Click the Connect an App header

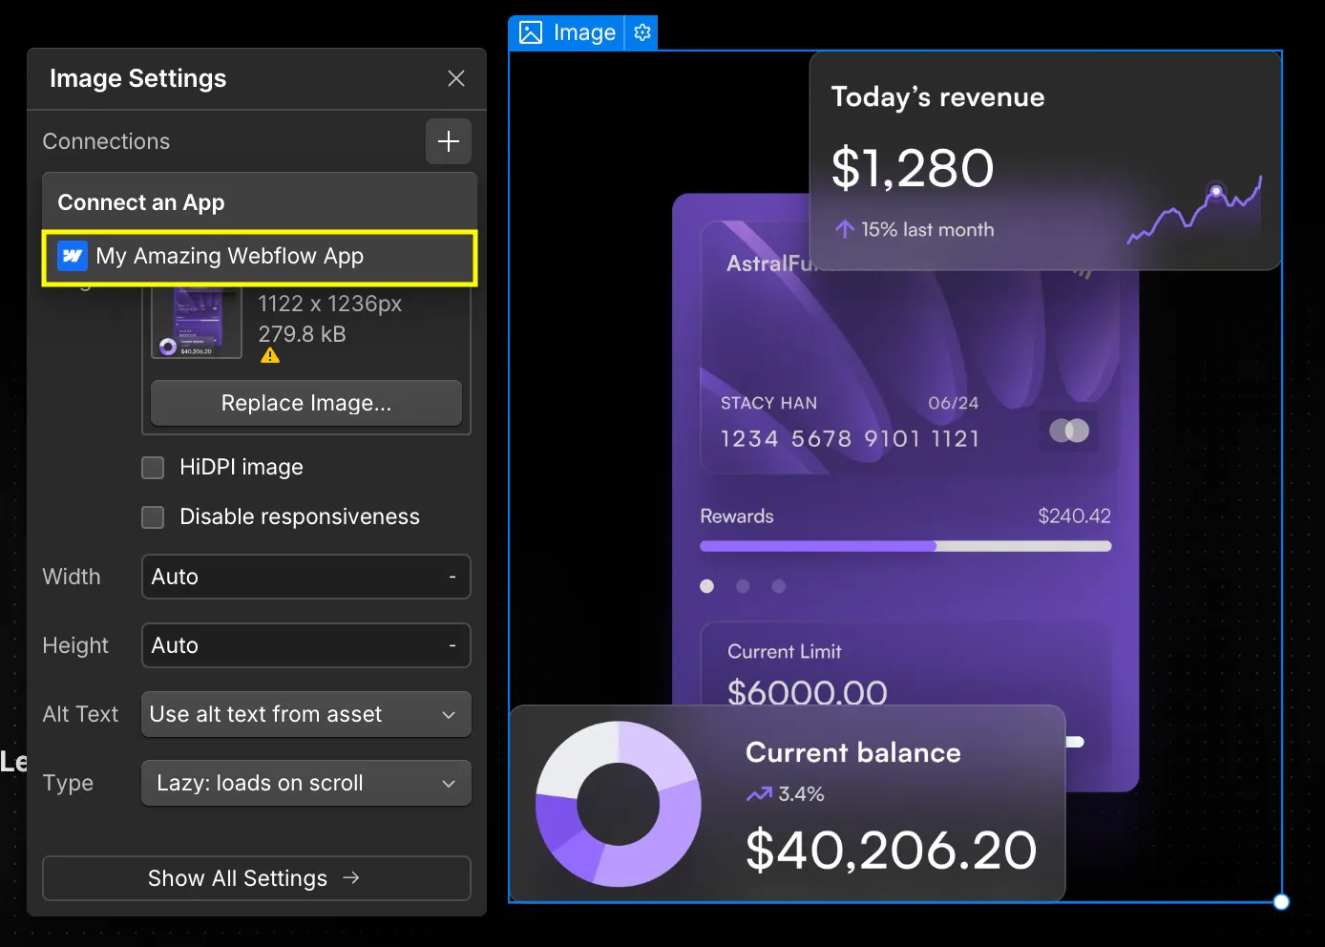point(141,202)
